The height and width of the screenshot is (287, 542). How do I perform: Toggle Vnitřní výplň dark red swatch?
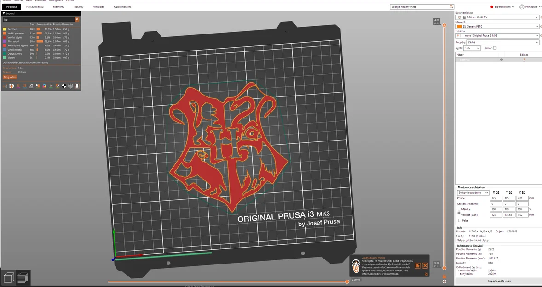[x=5, y=37]
